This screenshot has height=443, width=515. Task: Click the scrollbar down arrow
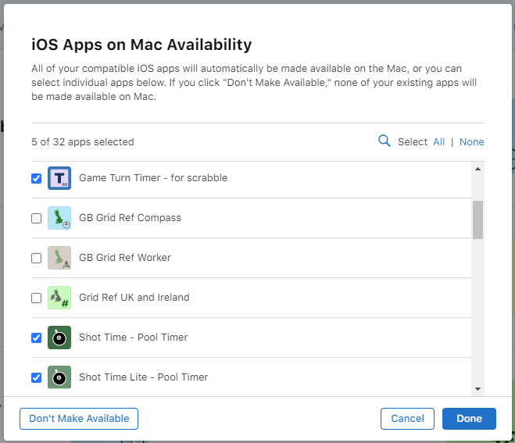pos(478,389)
